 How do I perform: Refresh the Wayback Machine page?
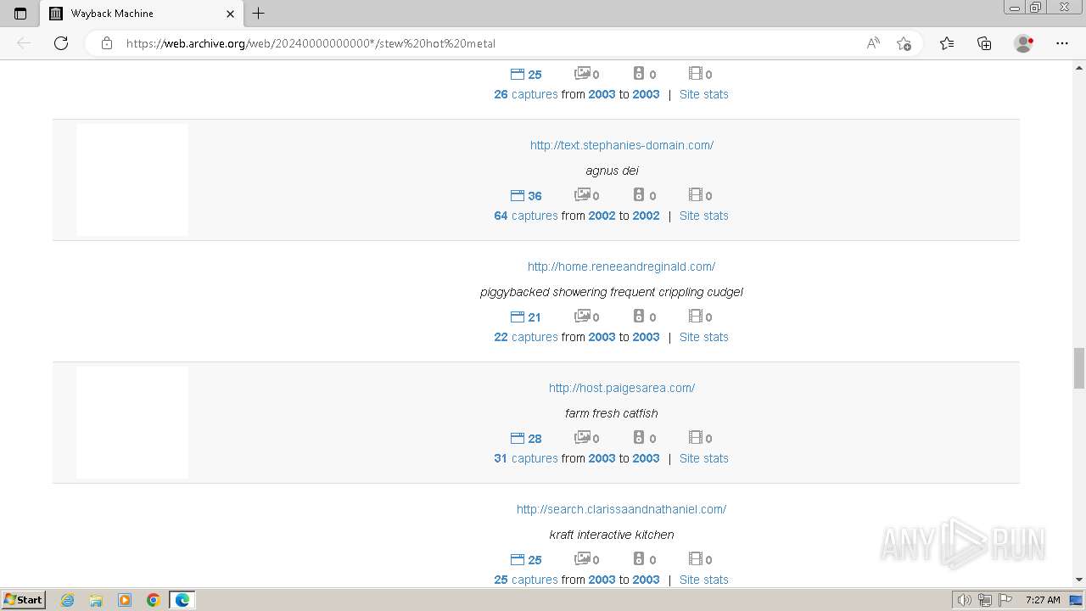coord(61,43)
